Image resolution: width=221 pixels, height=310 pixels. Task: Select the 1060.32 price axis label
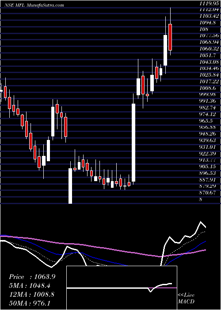tap(209, 48)
